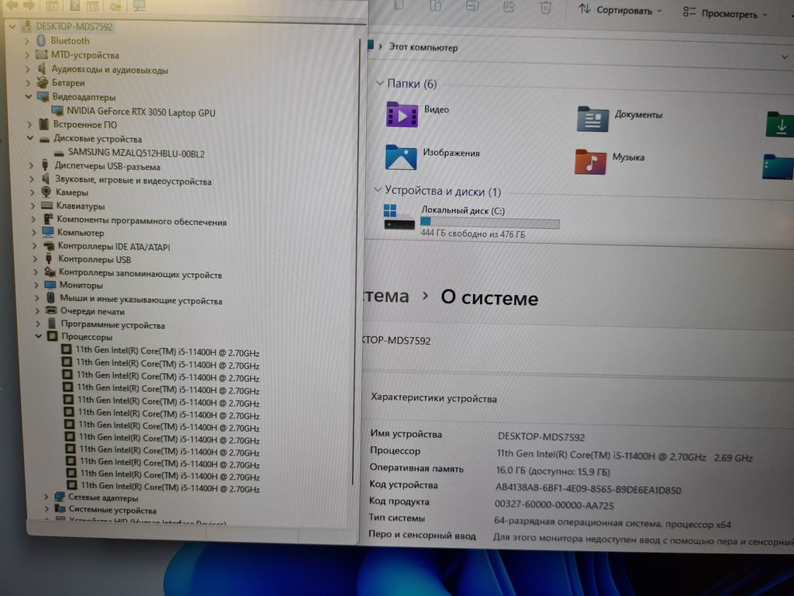Click the Батареи battery icon
Screen dimensions: 794x596
tap(43, 82)
